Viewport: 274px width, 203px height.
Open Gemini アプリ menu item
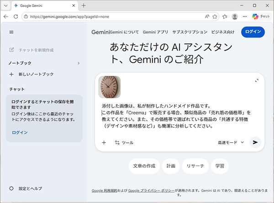pos(155,32)
